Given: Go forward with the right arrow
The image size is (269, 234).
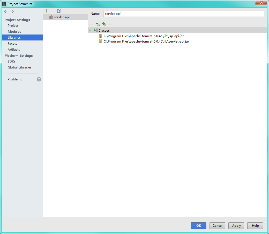Looking at the screenshot, I should 12,11.
